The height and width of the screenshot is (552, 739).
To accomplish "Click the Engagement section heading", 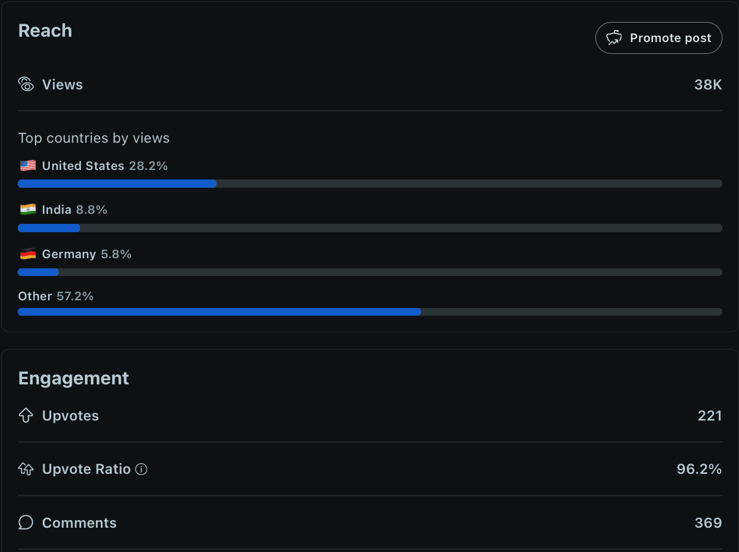I will 74,378.
